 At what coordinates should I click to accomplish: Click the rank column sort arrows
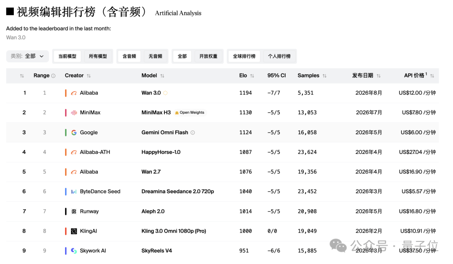(x=22, y=76)
